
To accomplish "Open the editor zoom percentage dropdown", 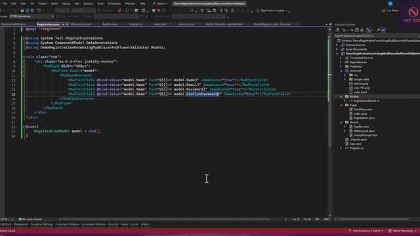I will (x=12, y=219).
